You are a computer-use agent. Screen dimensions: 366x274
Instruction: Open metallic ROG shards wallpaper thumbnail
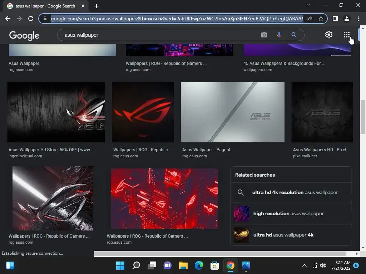tap(53, 198)
